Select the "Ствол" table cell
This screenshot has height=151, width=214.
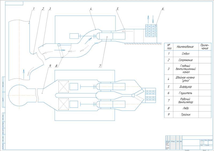[186, 54]
